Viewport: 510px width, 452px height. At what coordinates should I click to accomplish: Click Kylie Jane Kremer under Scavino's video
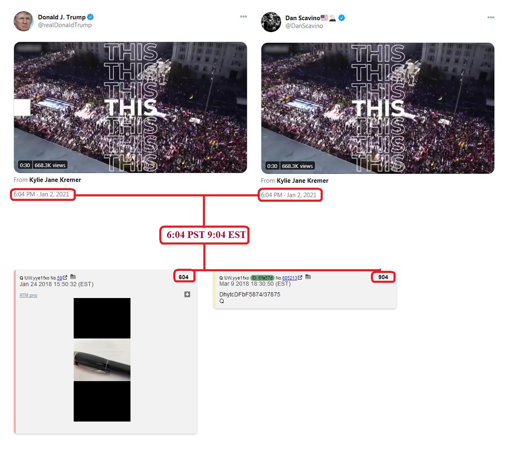click(303, 181)
